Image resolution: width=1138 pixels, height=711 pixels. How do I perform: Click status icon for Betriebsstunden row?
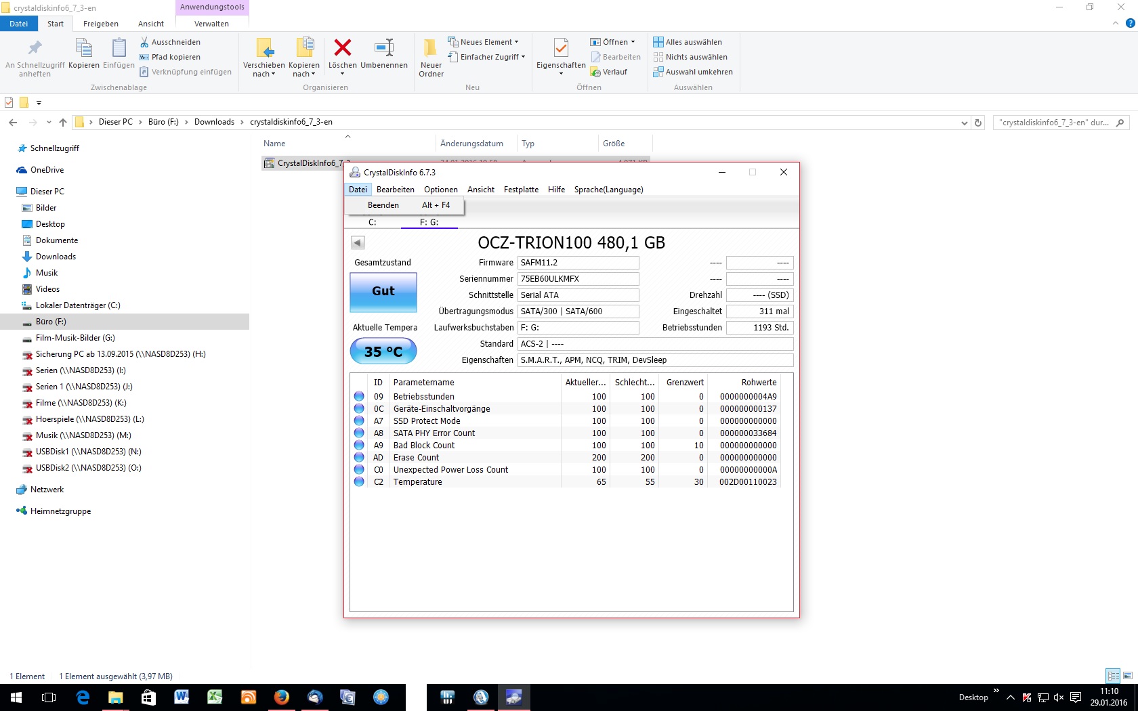pyautogui.click(x=359, y=397)
